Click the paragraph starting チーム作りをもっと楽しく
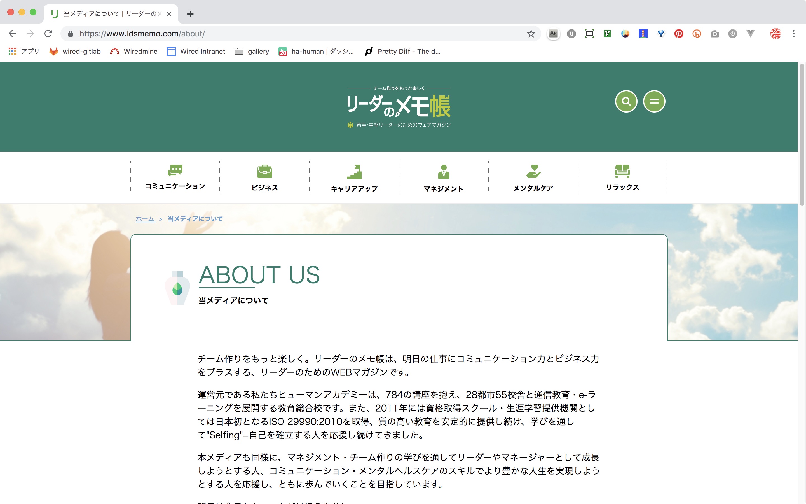806x504 pixels. pyautogui.click(x=398, y=365)
